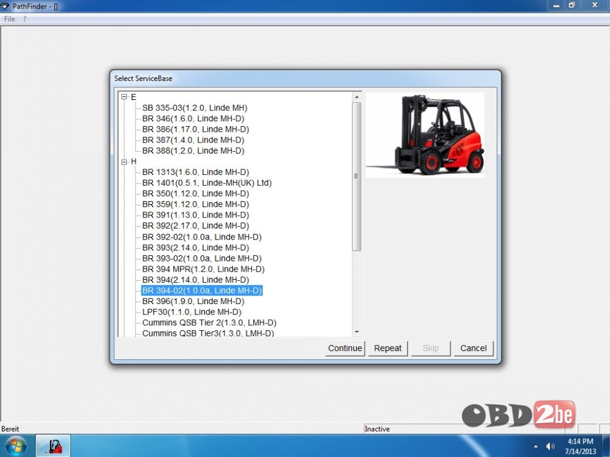The height and width of the screenshot is (457, 610).
Task: Click the Repeat button
Action: click(x=387, y=348)
